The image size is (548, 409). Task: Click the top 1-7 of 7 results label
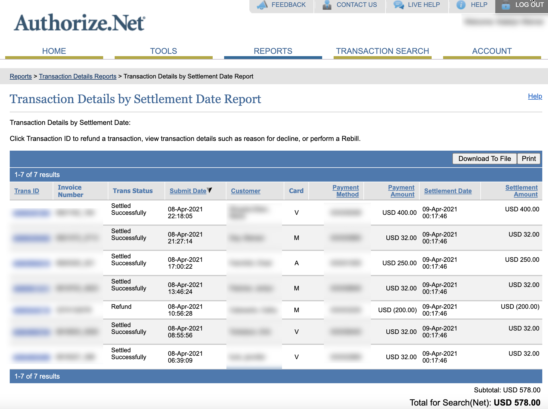tap(37, 175)
